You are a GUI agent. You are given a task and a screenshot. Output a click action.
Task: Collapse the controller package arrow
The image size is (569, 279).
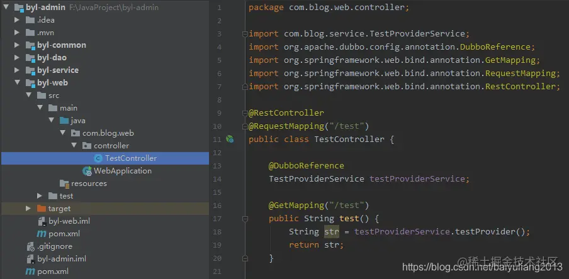[x=74, y=146]
